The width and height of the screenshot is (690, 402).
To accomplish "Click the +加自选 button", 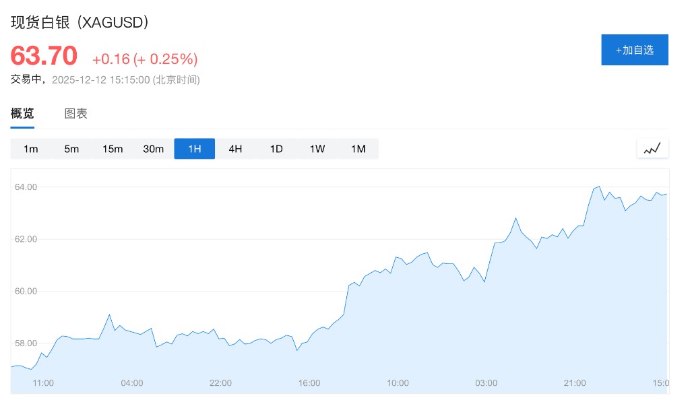I will [x=634, y=50].
